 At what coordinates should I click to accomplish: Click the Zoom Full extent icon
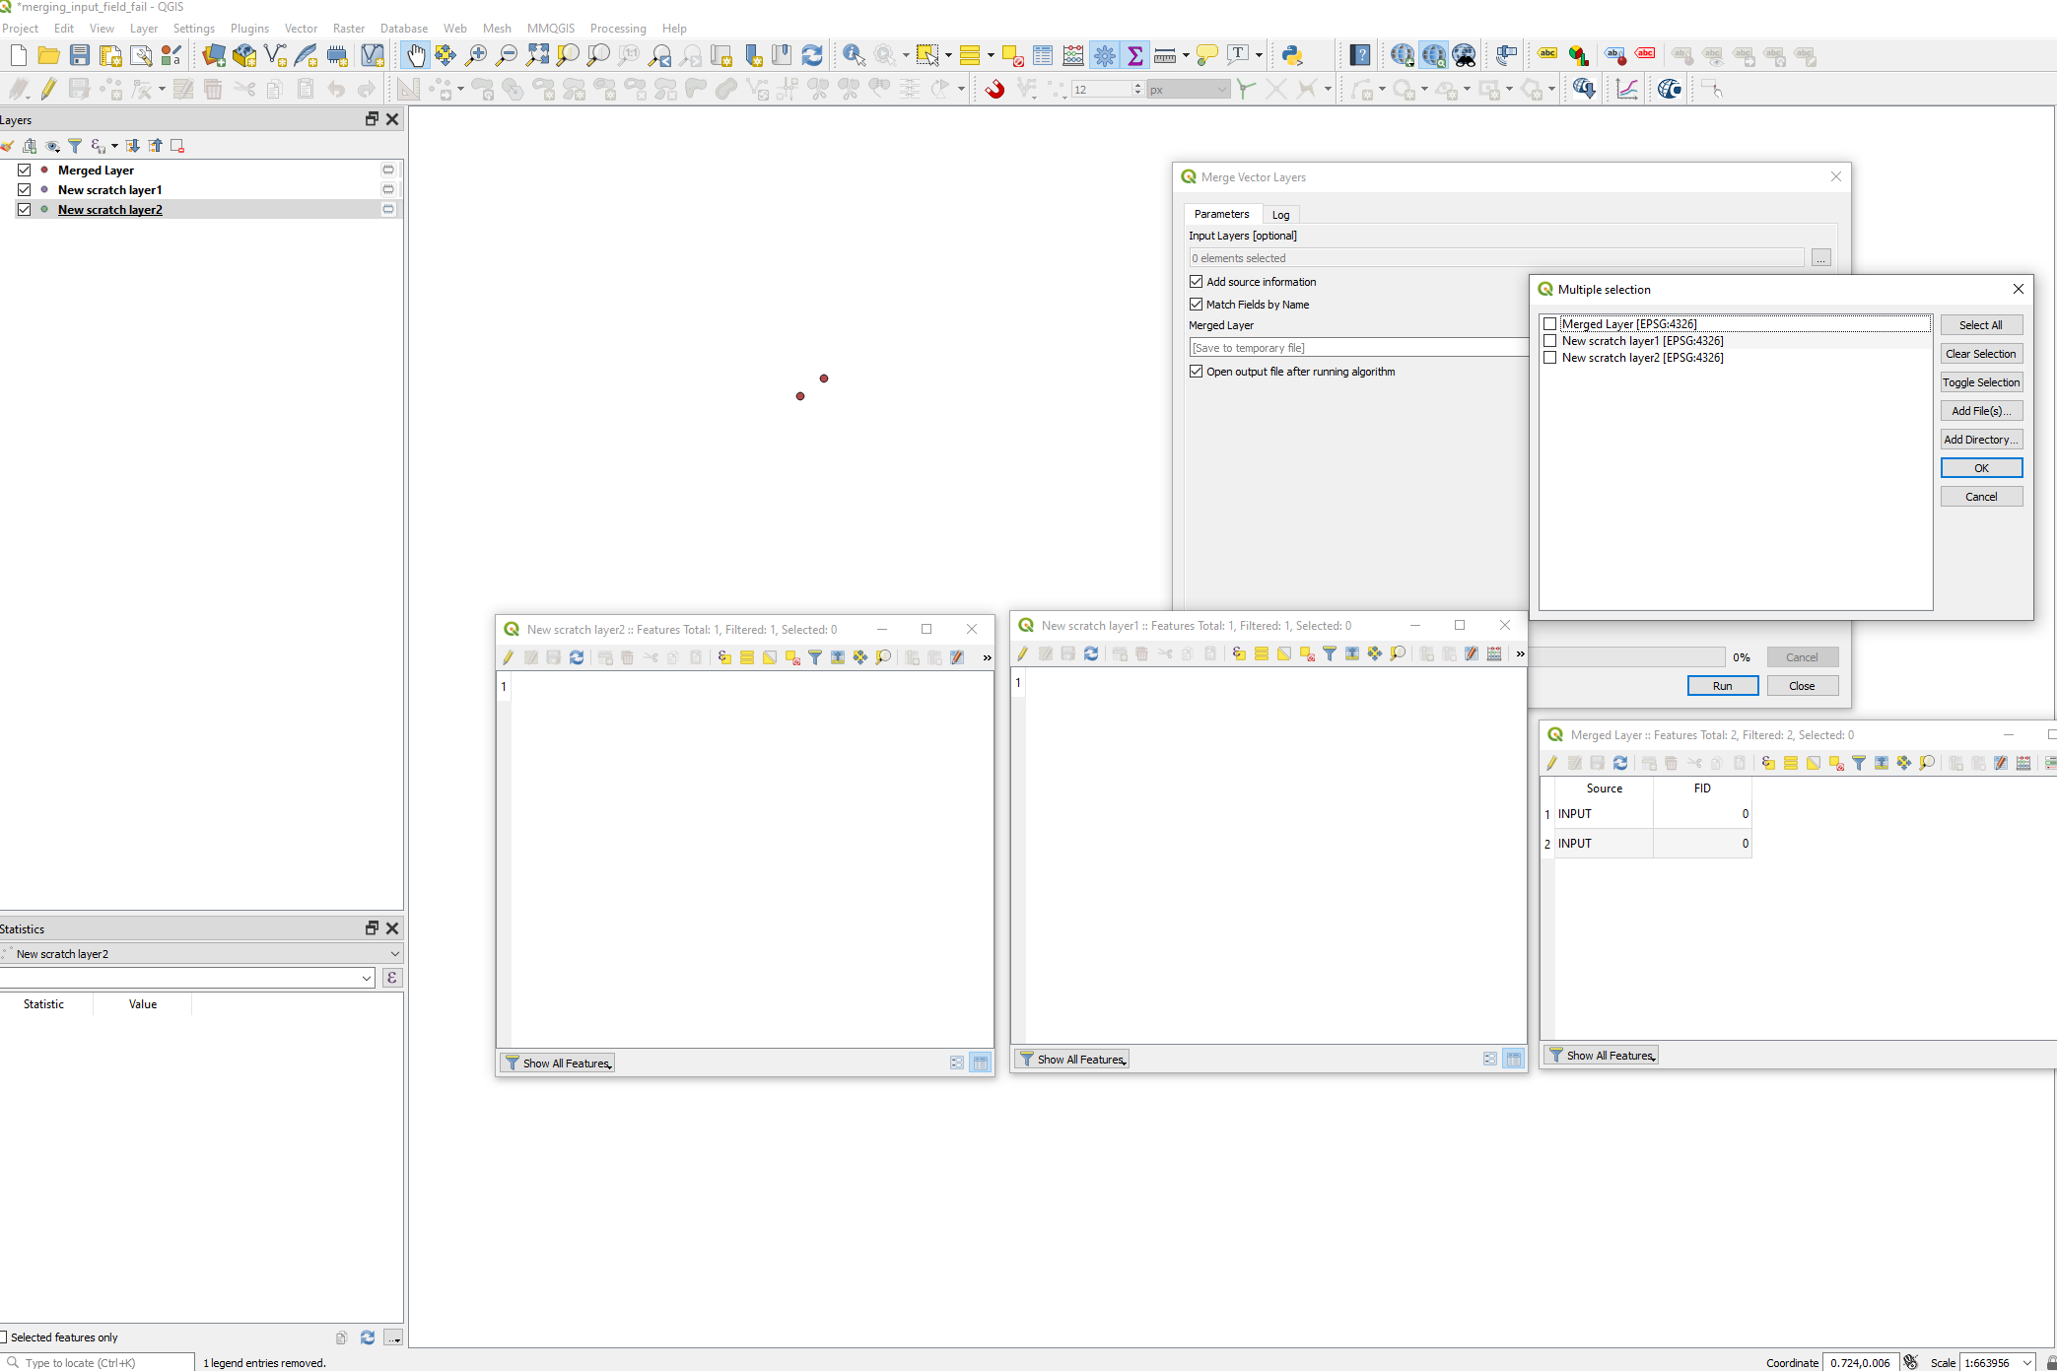(538, 55)
